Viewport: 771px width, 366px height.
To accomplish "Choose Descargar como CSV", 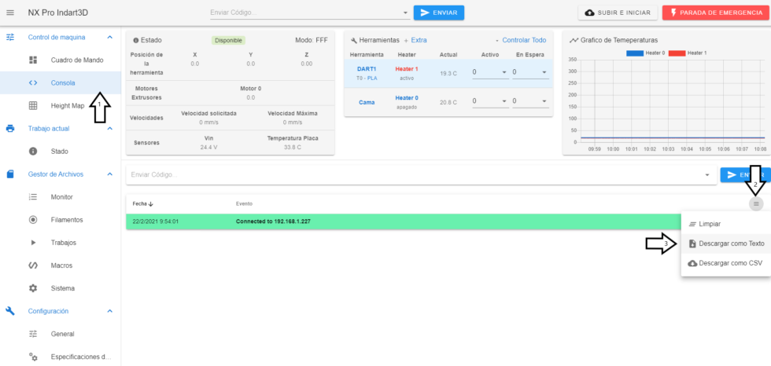I will click(x=725, y=263).
